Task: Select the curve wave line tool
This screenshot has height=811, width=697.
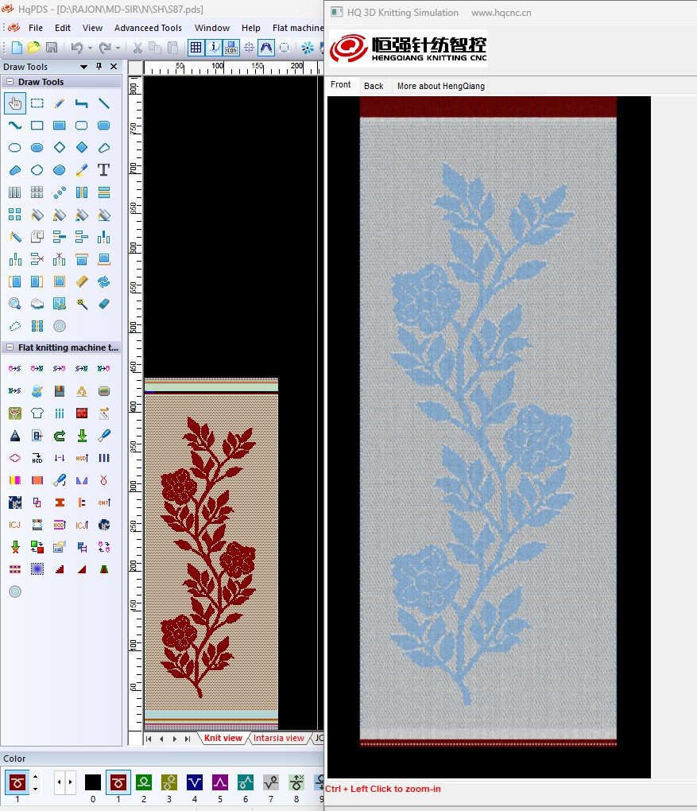Action: (x=14, y=125)
